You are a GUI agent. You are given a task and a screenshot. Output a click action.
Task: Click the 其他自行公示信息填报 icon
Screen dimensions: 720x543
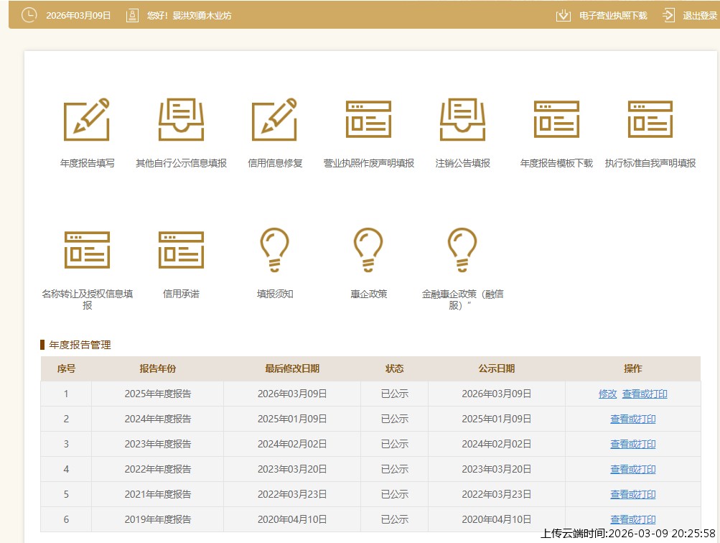(x=181, y=120)
